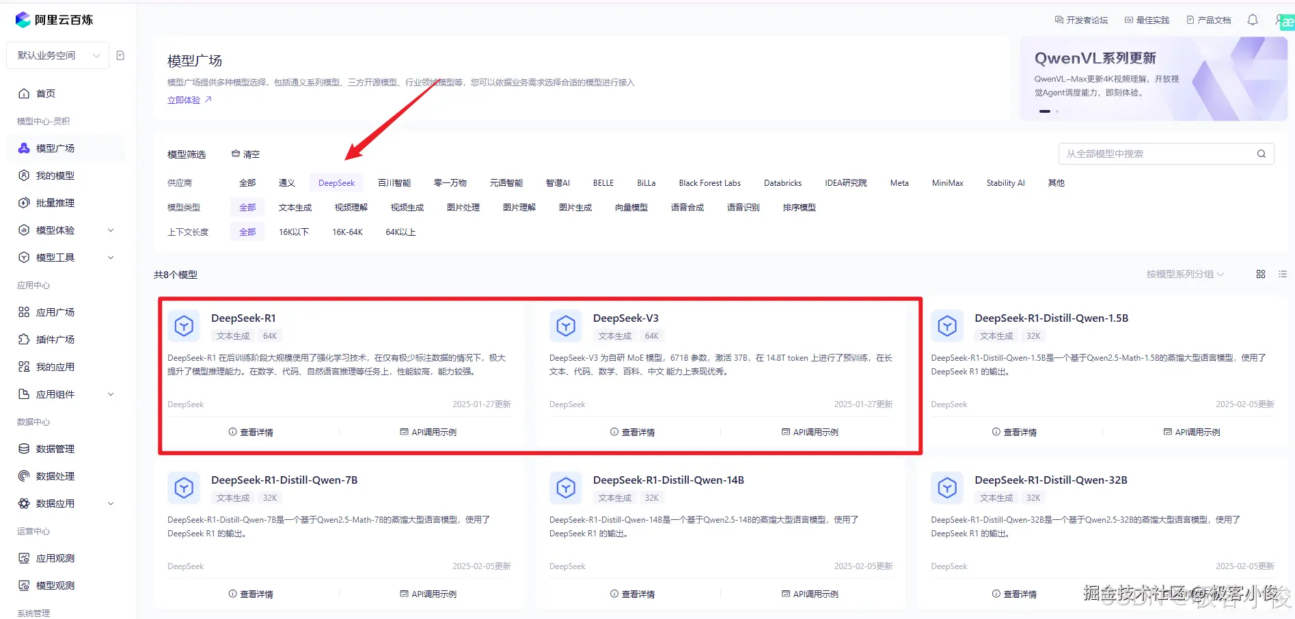
Task: Expand the Model Tools (模型工具) submenu
Action: (x=111, y=258)
